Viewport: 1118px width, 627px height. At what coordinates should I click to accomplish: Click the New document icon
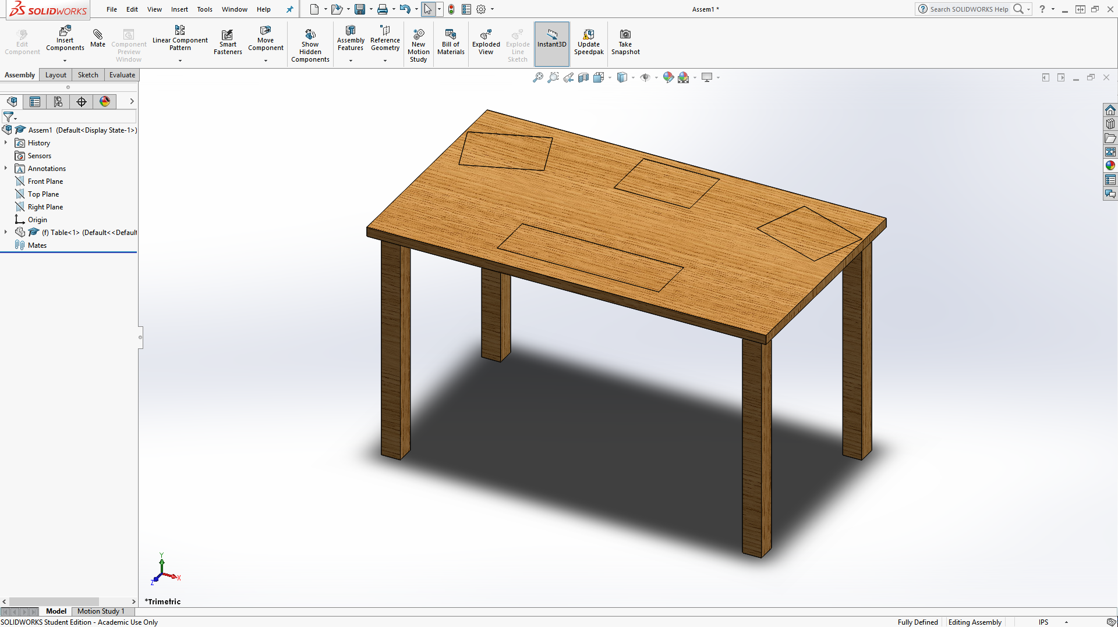314,9
